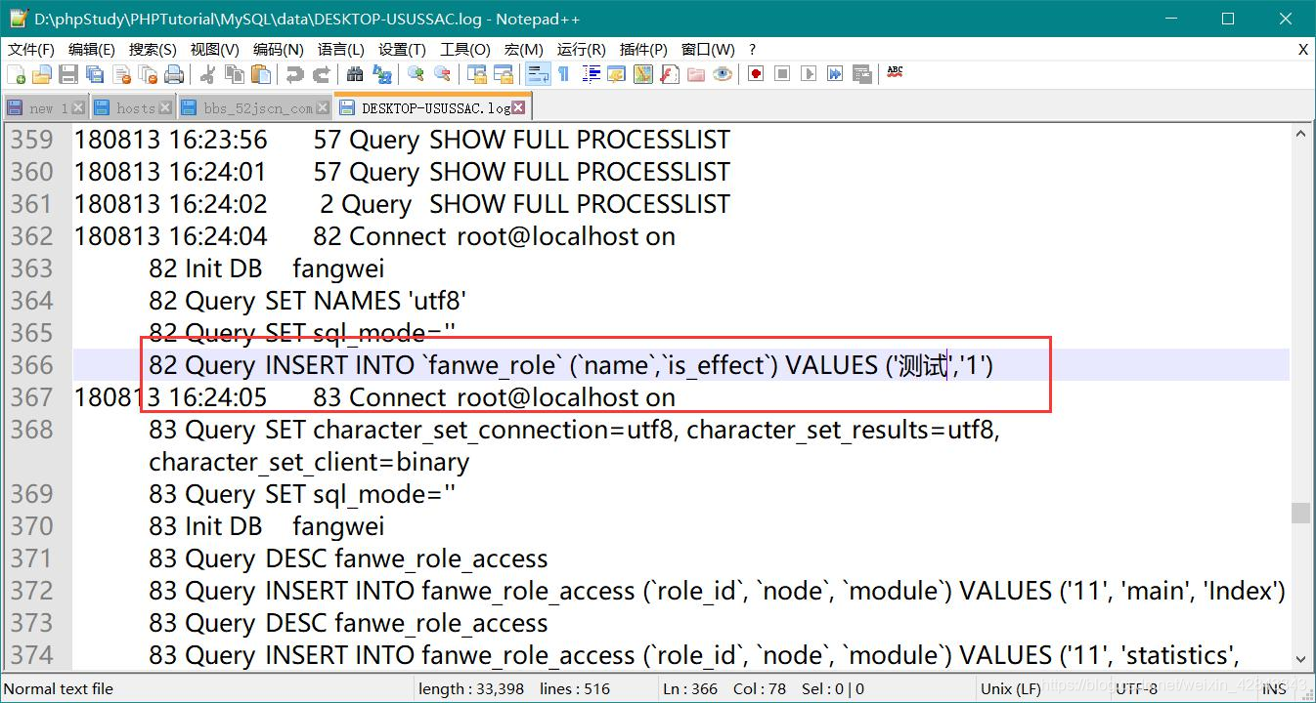This screenshot has width=1316, height=703.
Task: Start macro recording red dot icon
Action: (x=756, y=74)
